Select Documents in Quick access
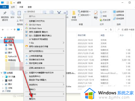The height and width of the screenshot is (101, 135). coord(9,49)
